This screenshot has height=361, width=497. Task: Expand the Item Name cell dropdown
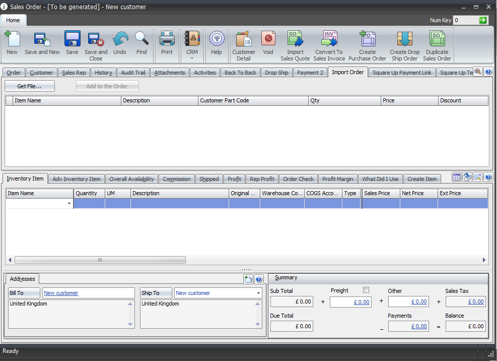click(x=69, y=204)
